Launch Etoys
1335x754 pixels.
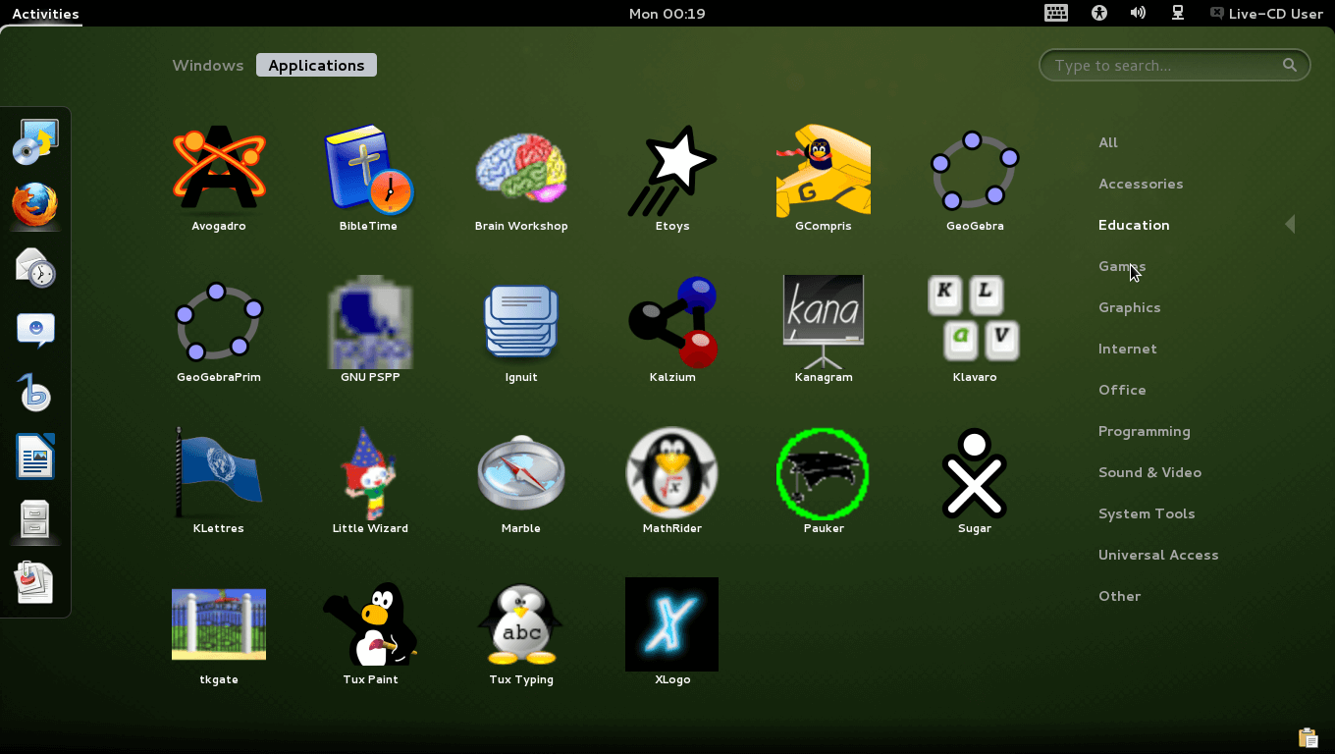pos(671,177)
